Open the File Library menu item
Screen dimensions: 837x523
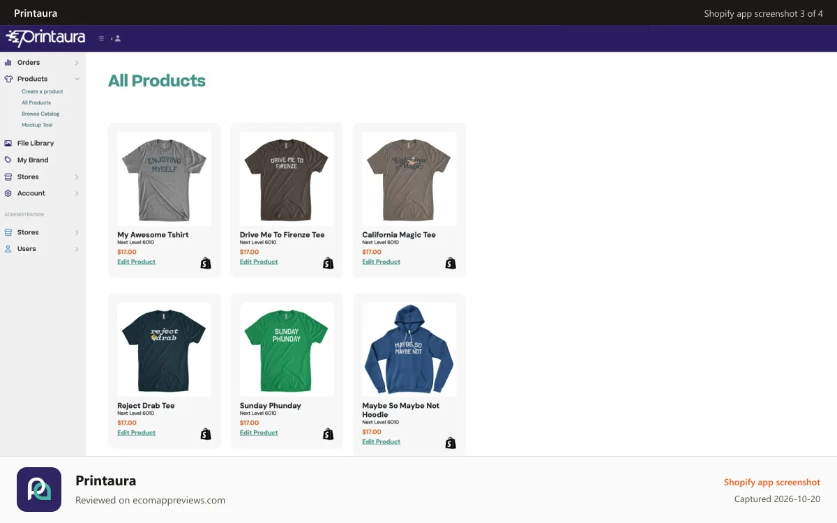pyautogui.click(x=36, y=143)
